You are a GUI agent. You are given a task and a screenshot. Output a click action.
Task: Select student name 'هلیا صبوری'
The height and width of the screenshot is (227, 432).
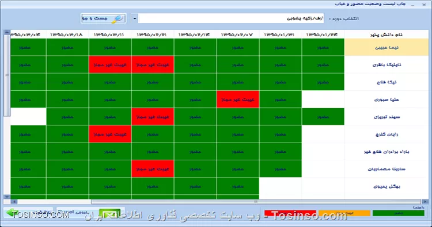click(386, 99)
